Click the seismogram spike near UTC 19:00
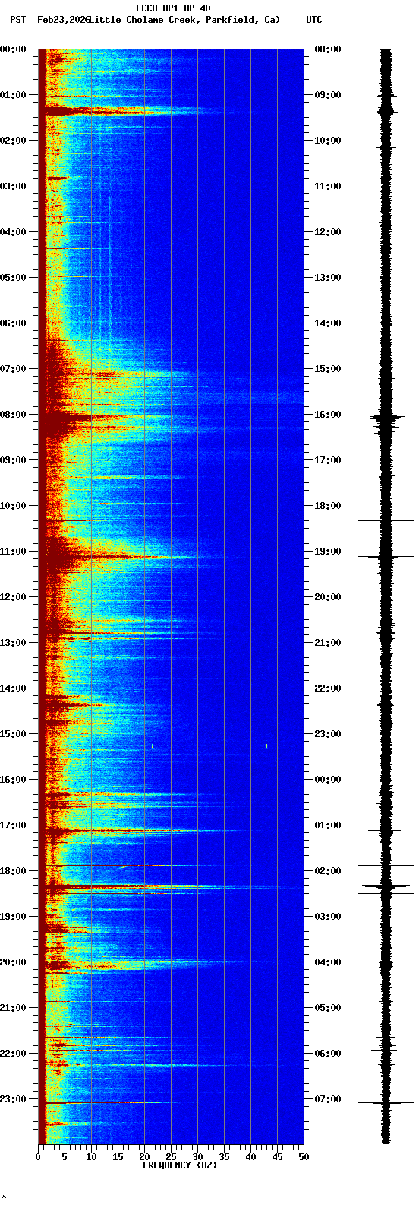 tap(386, 557)
